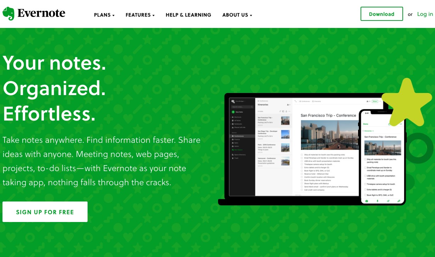Tap the attachment paperclip icon in phone mockup

tap(398, 201)
